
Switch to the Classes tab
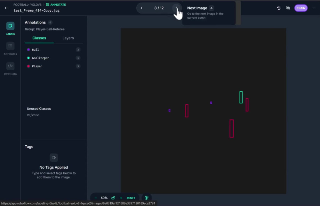coord(39,38)
